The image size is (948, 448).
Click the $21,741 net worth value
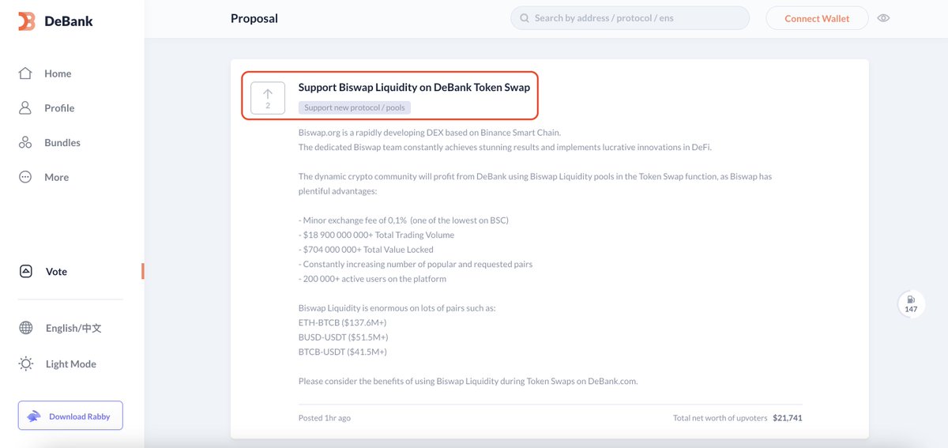788,418
